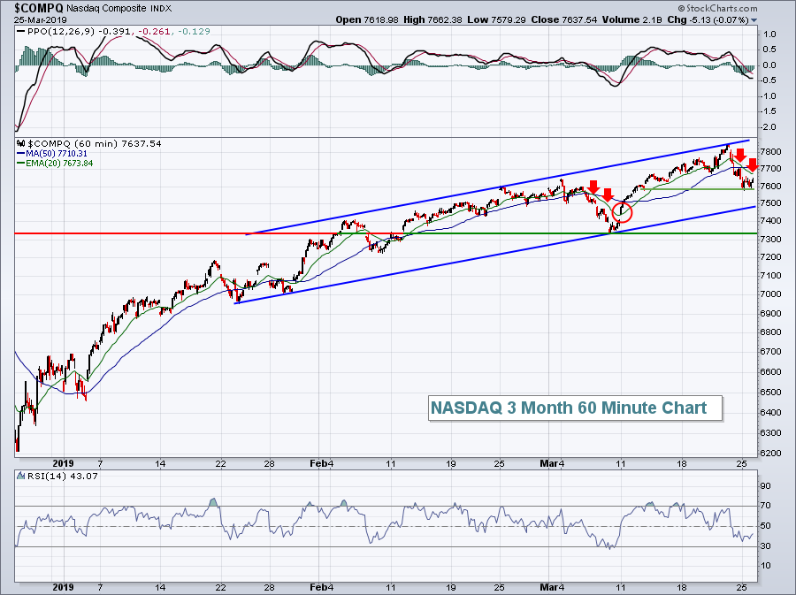Click the 22 date label under the price panel

[220, 463]
